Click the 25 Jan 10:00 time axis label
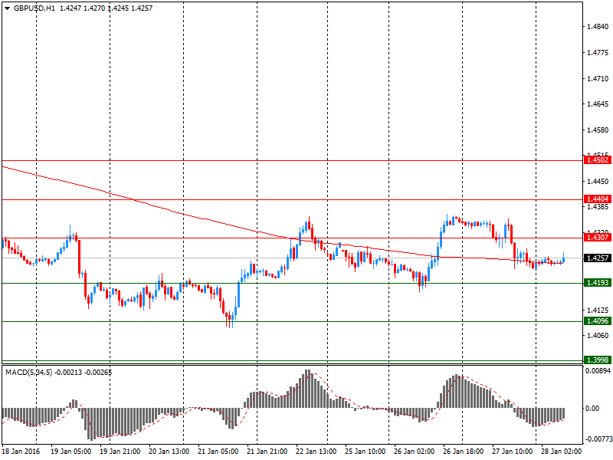This screenshot has height=460, width=613. [x=366, y=452]
